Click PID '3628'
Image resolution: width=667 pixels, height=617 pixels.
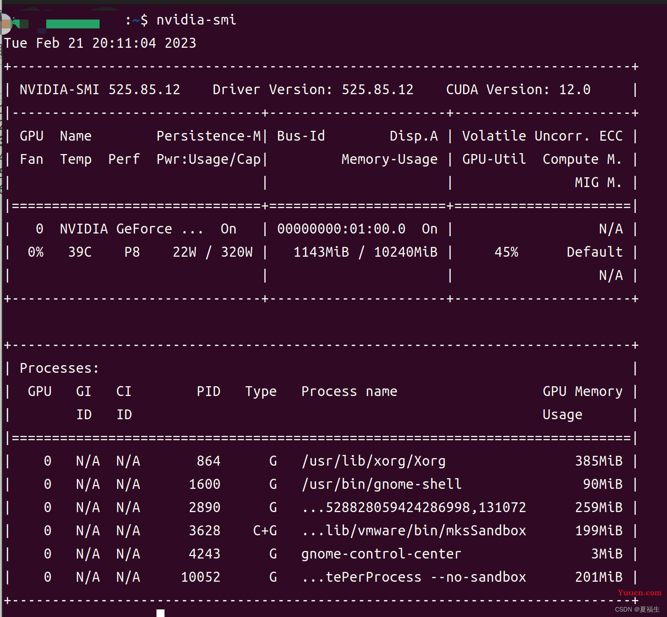tap(205, 530)
